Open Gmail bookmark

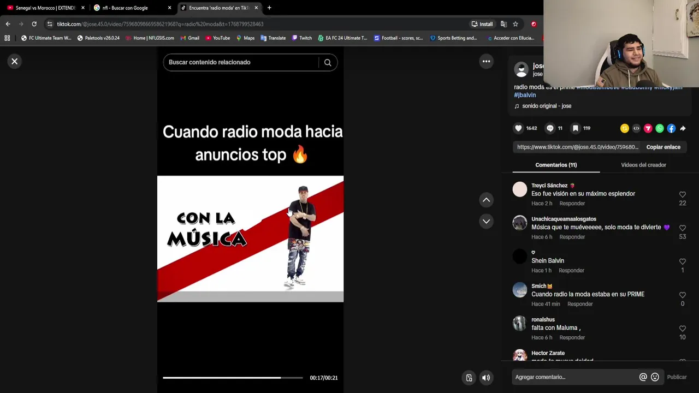[x=189, y=38]
